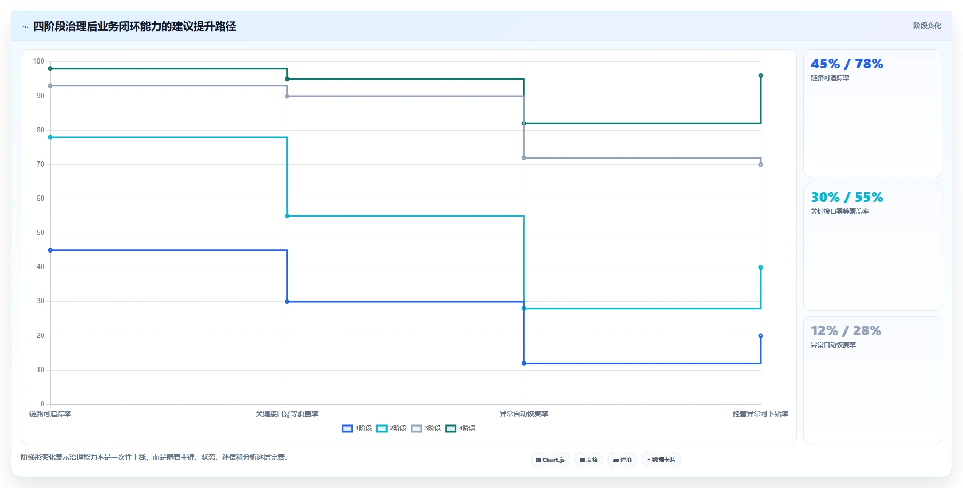Click the 数据卡片 tag below the chart
This screenshot has height=488, width=963.
pyautogui.click(x=661, y=460)
